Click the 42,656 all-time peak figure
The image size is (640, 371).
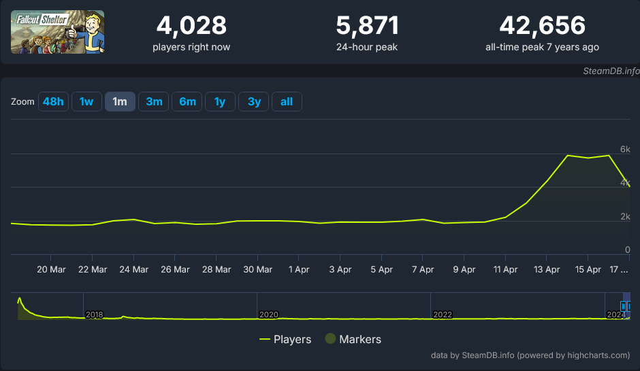(542, 26)
